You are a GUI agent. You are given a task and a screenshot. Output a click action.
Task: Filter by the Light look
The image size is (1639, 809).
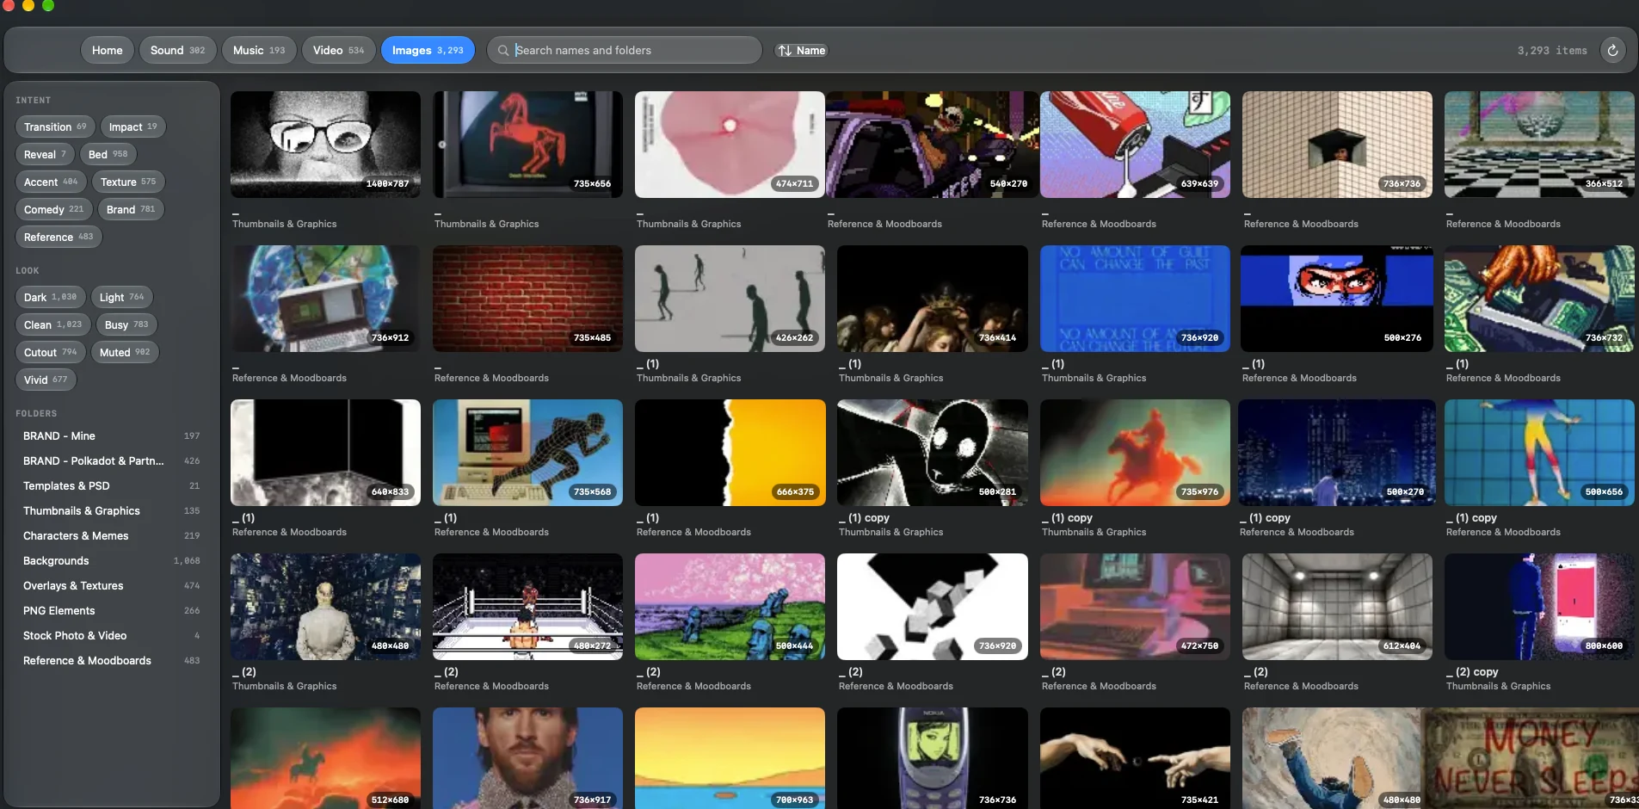pos(121,297)
